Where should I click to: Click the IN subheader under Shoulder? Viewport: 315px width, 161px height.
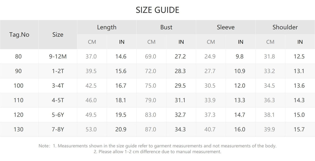click(300, 42)
